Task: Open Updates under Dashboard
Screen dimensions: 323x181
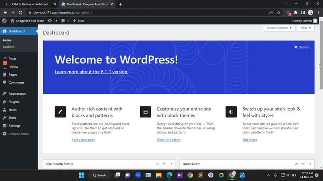Action: click(x=9, y=47)
